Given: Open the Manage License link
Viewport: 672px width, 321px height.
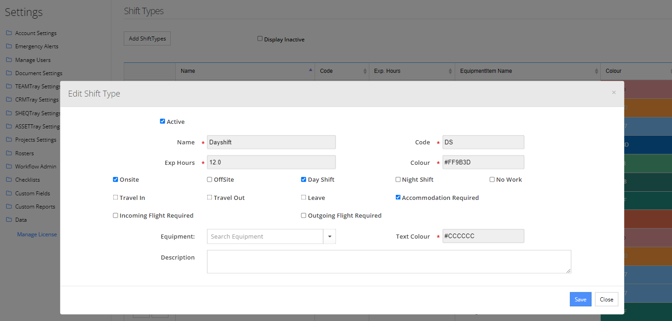Looking at the screenshot, I should 37,234.
